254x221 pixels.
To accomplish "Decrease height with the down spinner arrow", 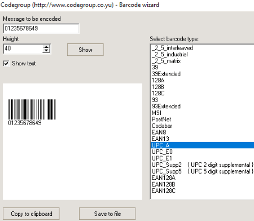I will pos(46,51).
